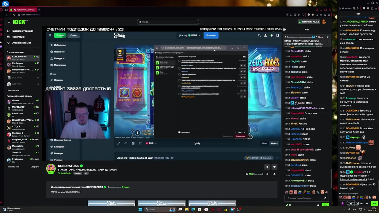The height and width of the screenshot is (213, 379).
Task: Switch Stake game to theatre mode
Action: point(126,143)
